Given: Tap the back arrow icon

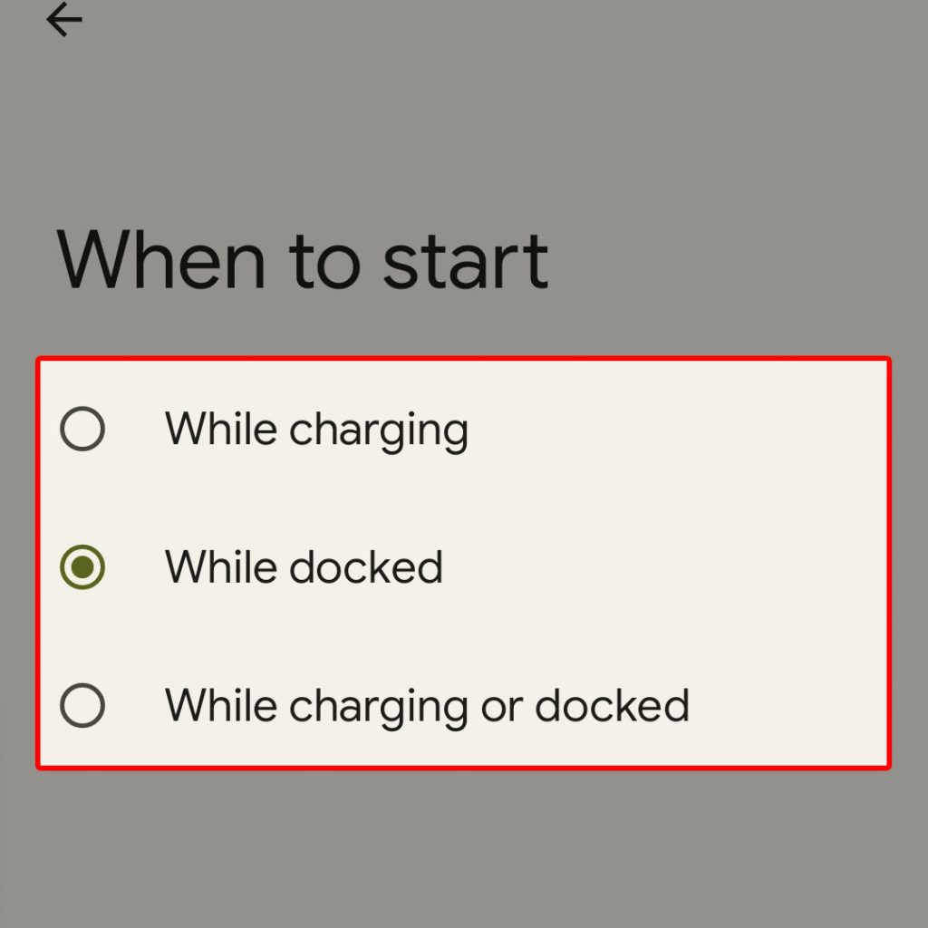Looking at the screenshot, I should tap(63, 20).
